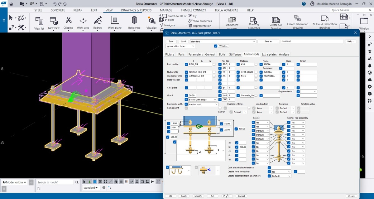This screenshot has width=374, height=199.
Task: Open the Rendering options icon
Action: (134, 21)
